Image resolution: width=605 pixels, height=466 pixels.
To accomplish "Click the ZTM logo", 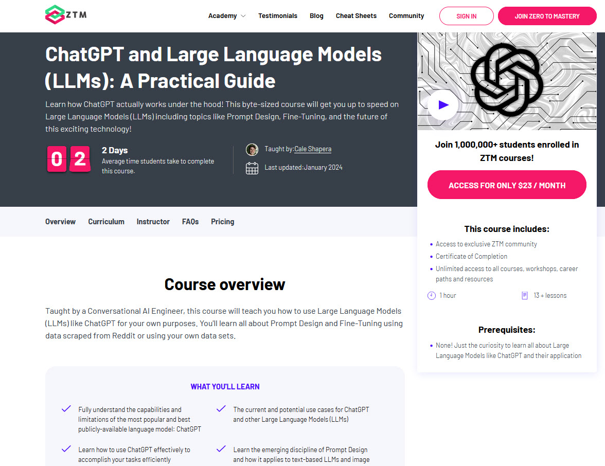I will point(66,14).
